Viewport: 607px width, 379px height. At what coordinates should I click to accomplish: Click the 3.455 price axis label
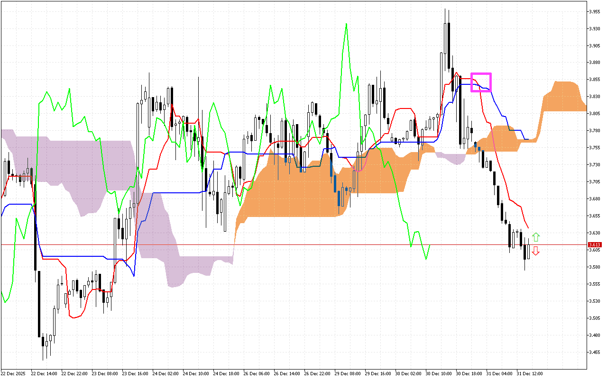click(594, 352)
